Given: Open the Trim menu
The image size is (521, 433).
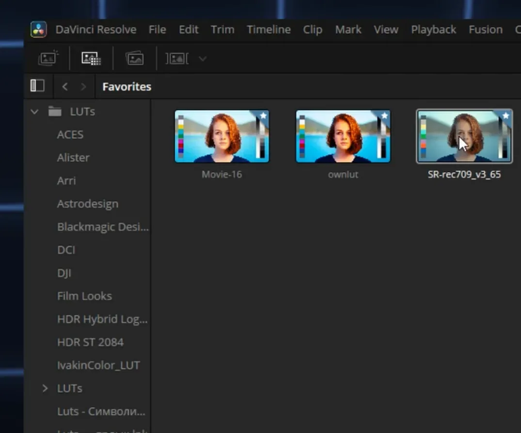Looking at the screenshot, I should [x=222, y=30].
